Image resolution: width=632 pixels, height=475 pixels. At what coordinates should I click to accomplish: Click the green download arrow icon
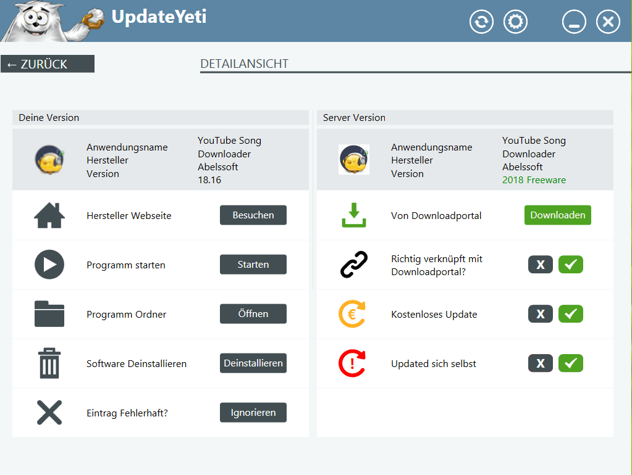tap(354, 216)
